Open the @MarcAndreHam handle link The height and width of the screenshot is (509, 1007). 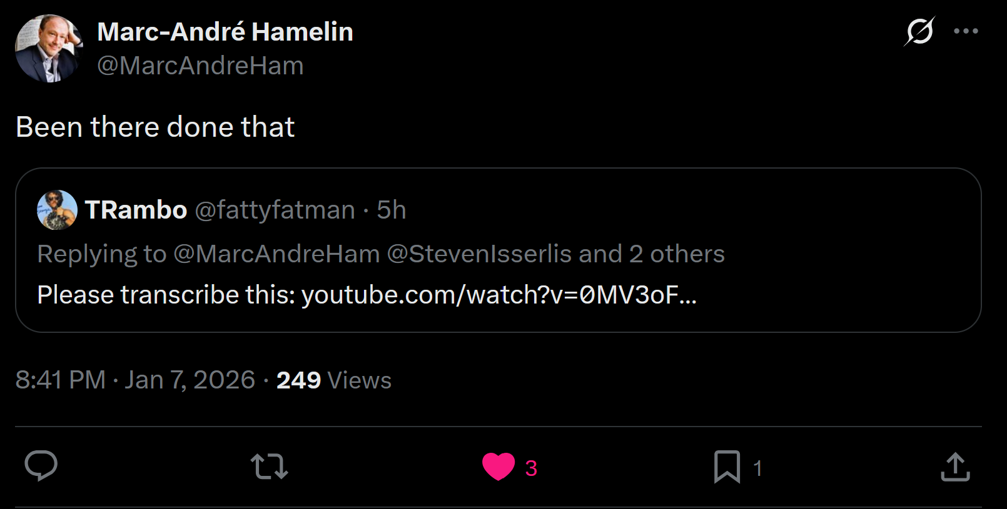(200, 66)
